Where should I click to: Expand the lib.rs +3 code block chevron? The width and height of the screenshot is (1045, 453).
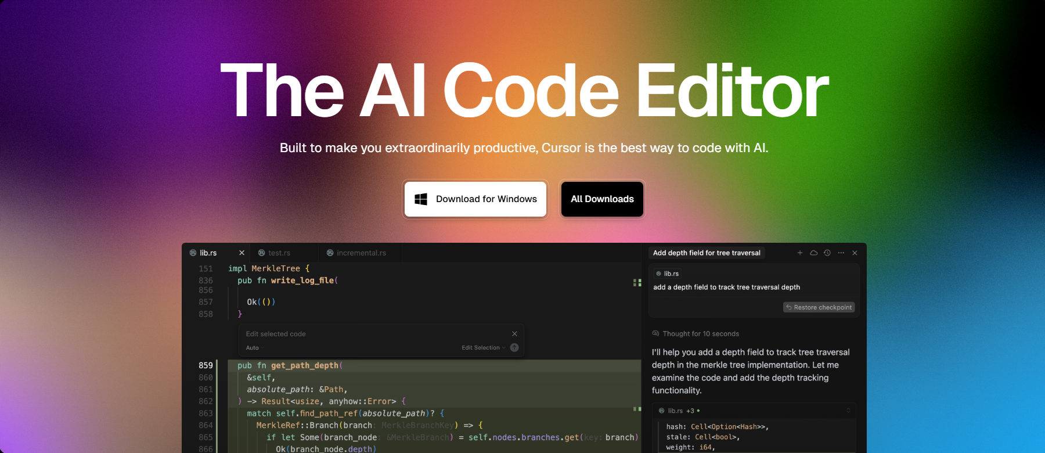pyautogui.click(x=848, y=411)
